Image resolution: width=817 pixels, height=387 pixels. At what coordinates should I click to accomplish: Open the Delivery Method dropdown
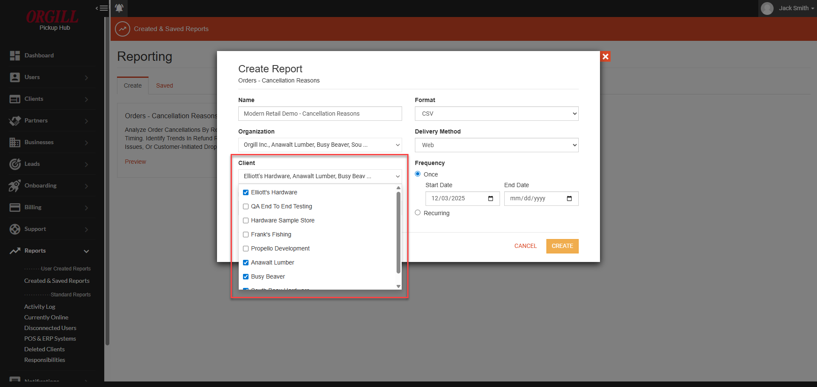497,145
